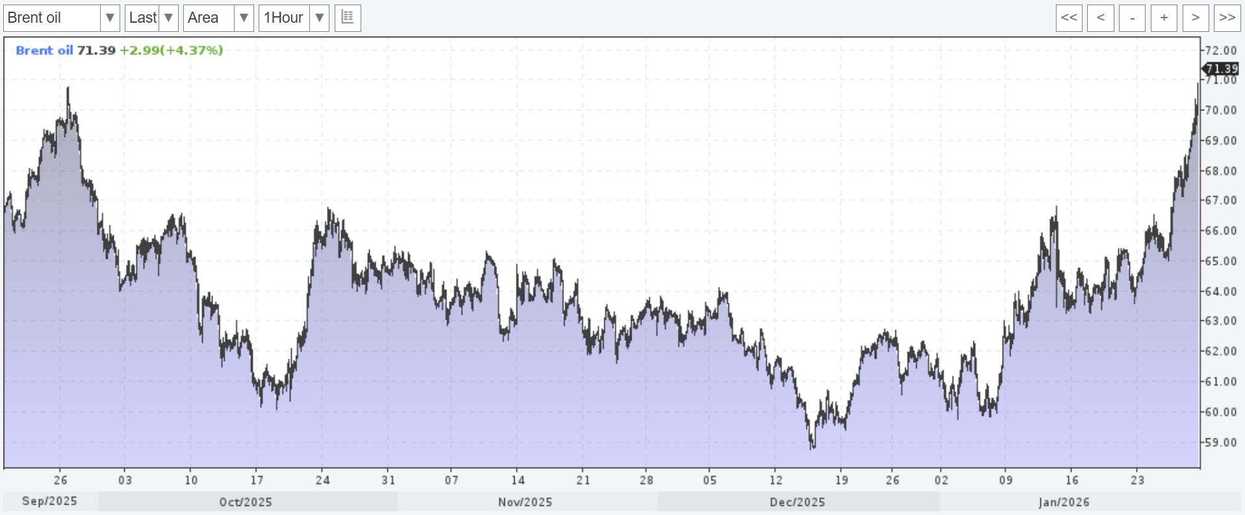Open the Last price type dropdown
This screenshot has height=515, width=1245.
[x=168, y=18]
